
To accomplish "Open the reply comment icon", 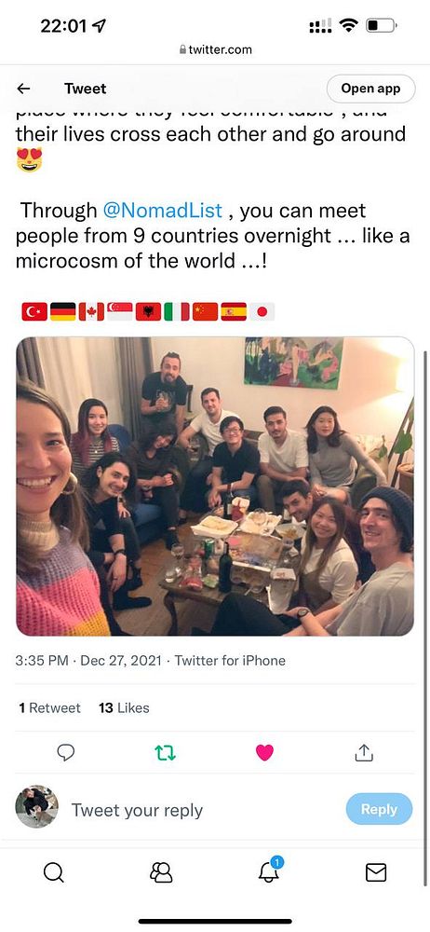I will tap(65, 752).
